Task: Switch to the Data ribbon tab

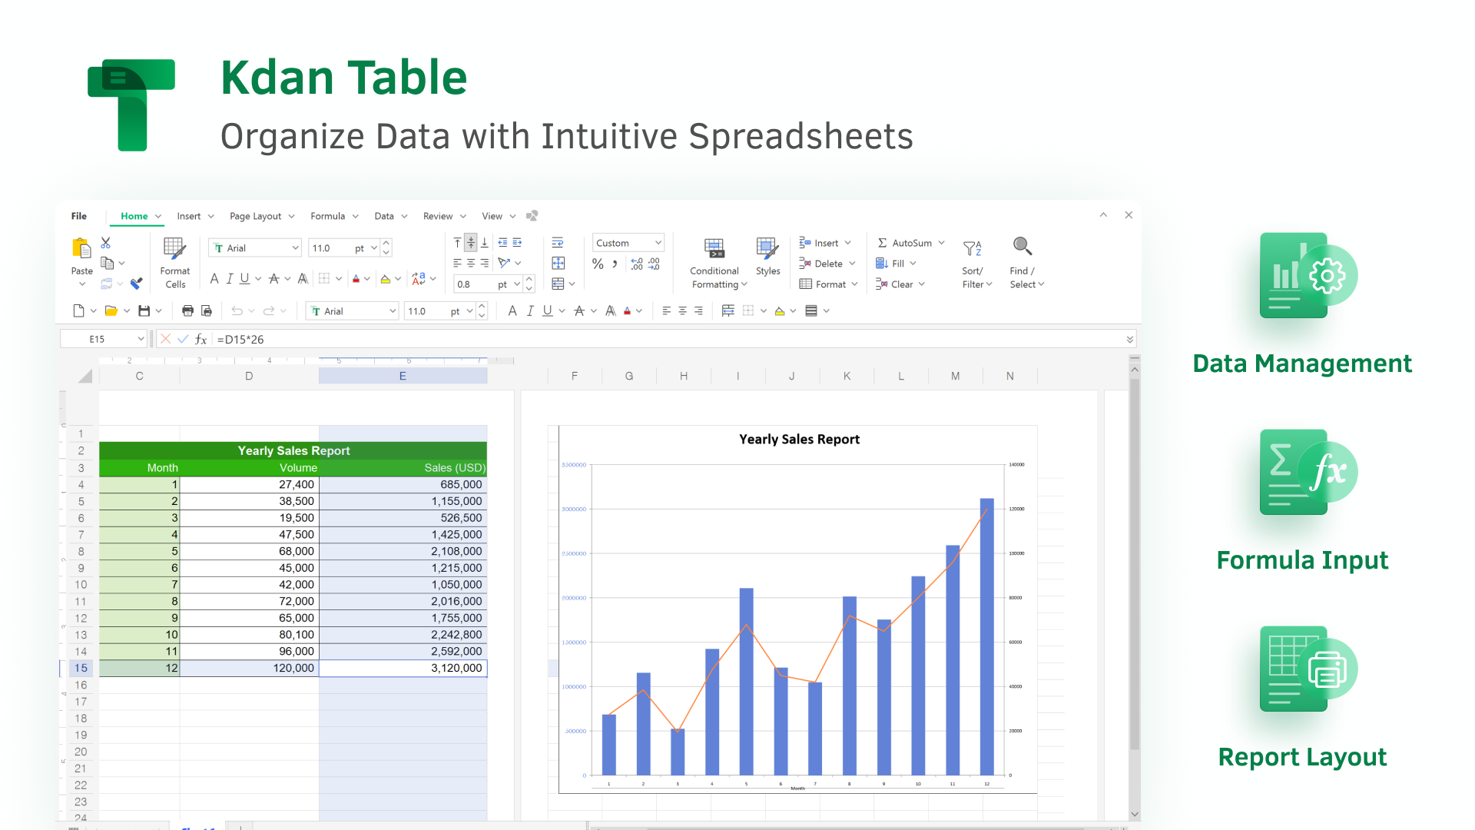Action: (384, 216)
